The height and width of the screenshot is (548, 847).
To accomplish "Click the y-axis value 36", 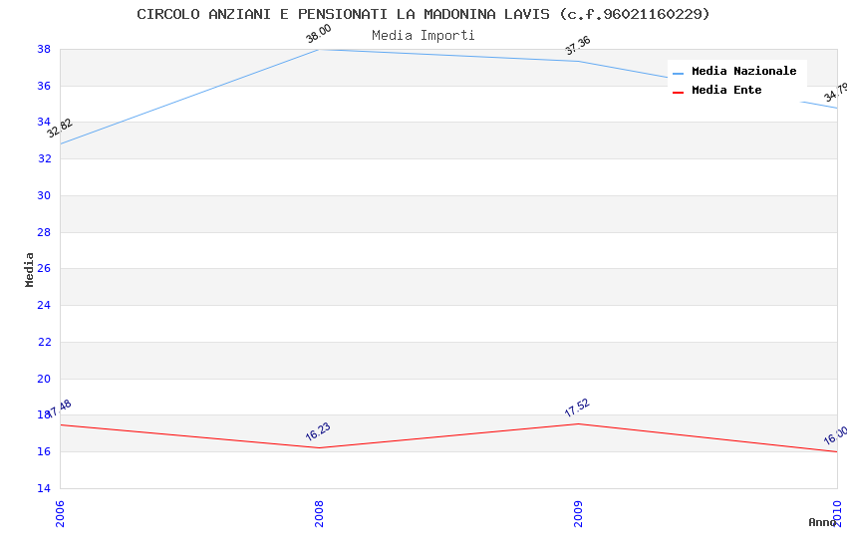I will pyautogui.click(x=44, y=86).
